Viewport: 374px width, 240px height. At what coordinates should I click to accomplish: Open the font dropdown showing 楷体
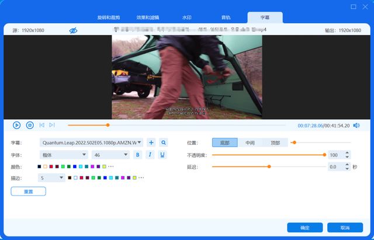[64, 155]
